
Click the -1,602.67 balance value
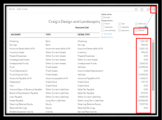(x=143, y=78)
